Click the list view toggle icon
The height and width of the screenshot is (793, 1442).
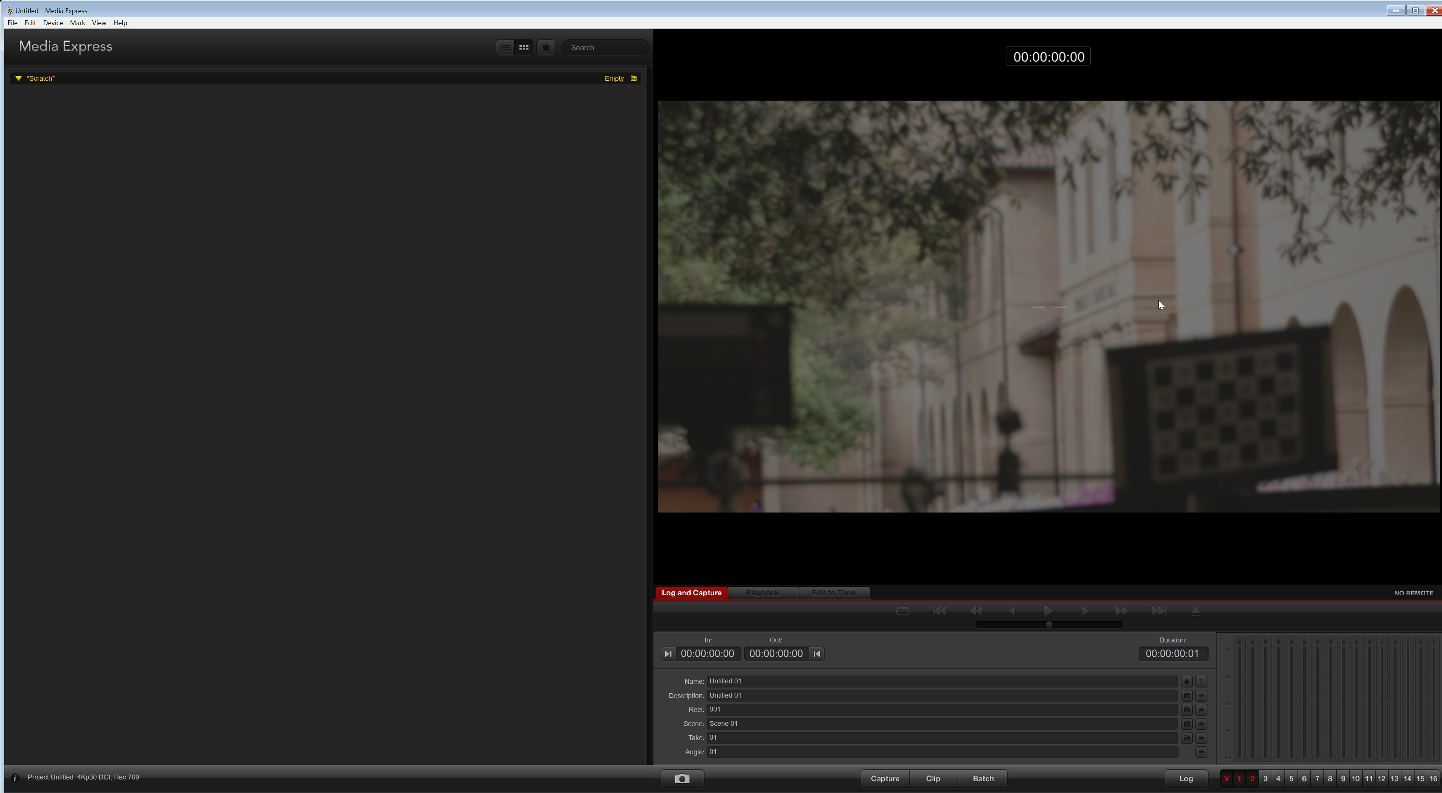coord(503,47)
